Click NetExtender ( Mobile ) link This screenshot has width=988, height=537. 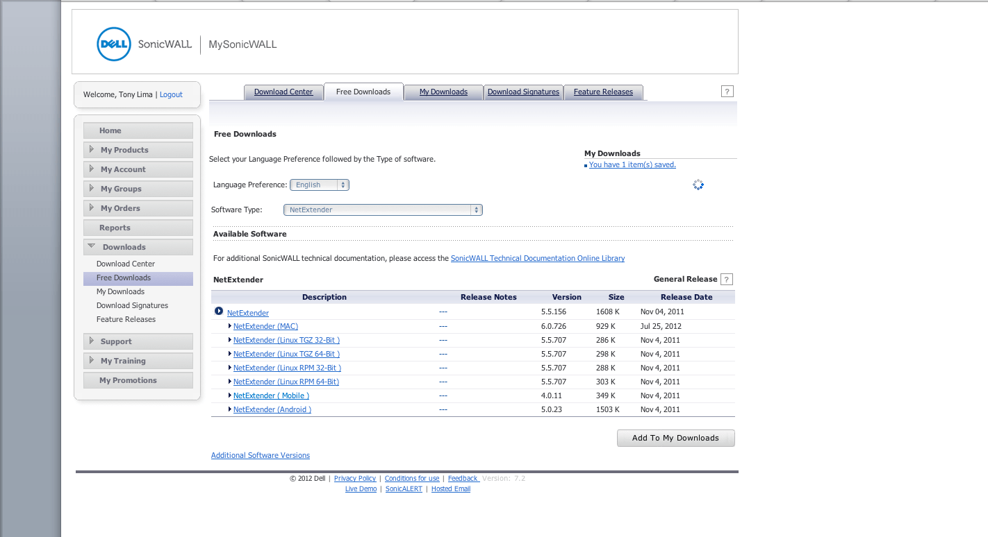click(x=271, y=395)
